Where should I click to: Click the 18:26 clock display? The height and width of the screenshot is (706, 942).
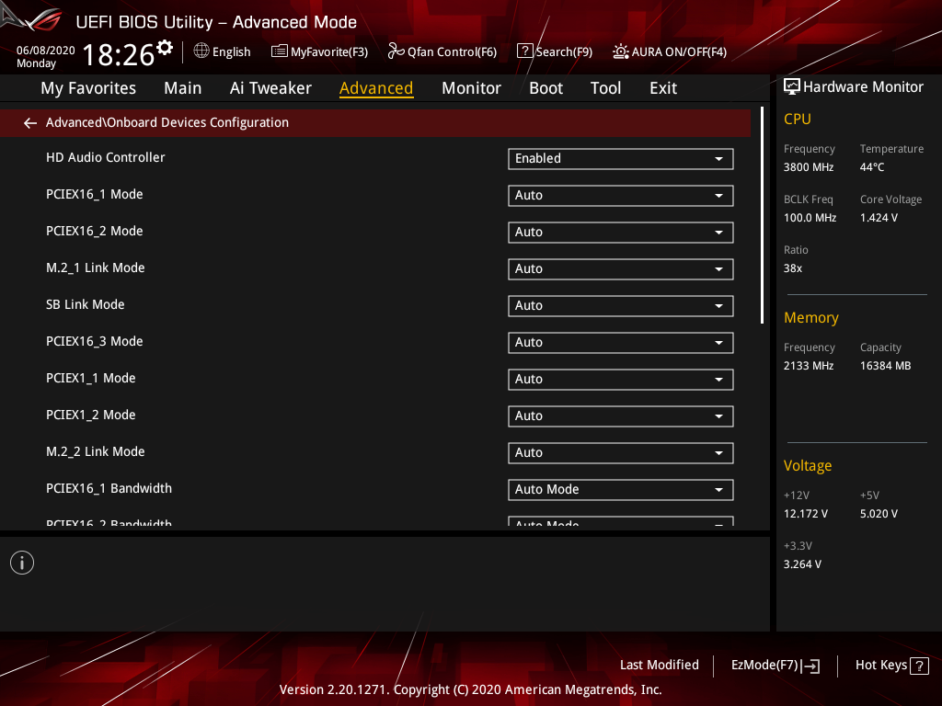[119, 54]
